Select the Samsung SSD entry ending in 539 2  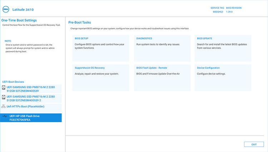(x=31, y=98)
